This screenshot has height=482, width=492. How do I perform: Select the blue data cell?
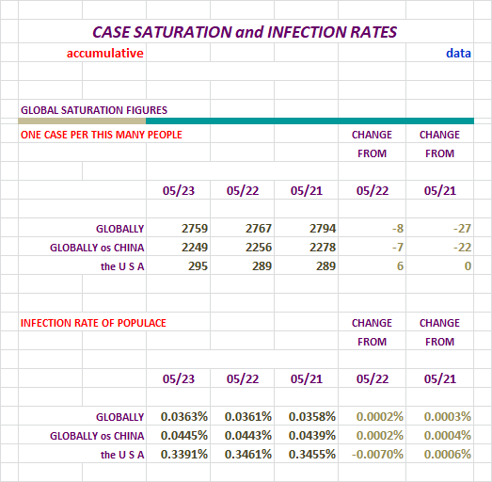pyautogui.click(x=458, y=53)
